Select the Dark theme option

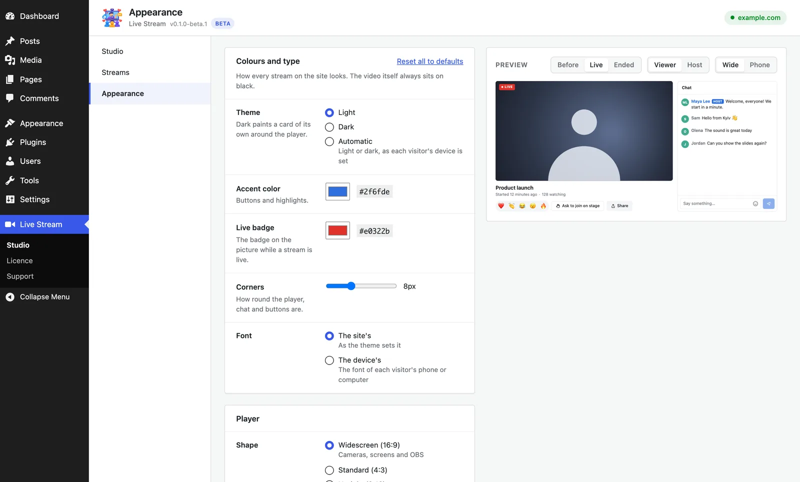(x=329, y=127)
